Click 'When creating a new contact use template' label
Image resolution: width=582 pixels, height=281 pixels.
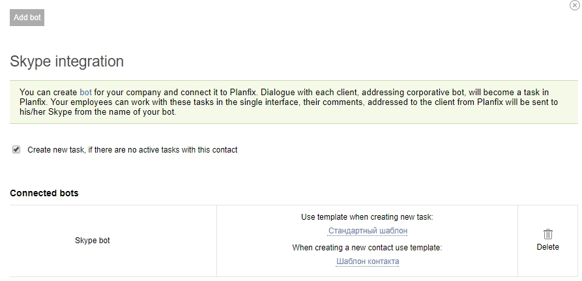(367, 248)
